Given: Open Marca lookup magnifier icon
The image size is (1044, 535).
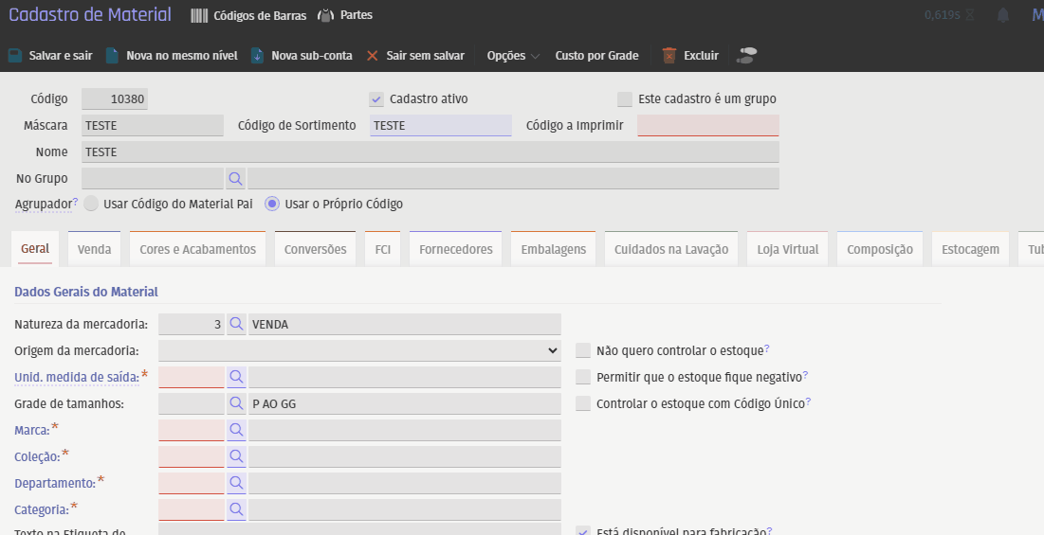Looking at the screenshot, I should [x=236, y=430].
